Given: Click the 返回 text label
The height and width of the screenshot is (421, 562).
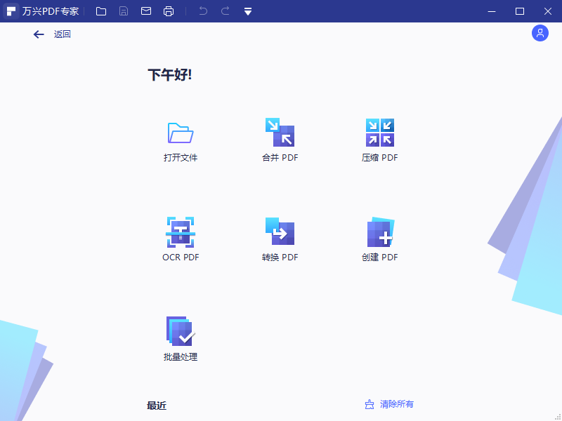Looking at the screenshot, I should tap(63, 34).
